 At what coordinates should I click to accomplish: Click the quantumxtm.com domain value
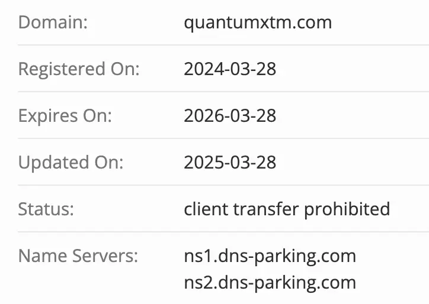[258, 22]
